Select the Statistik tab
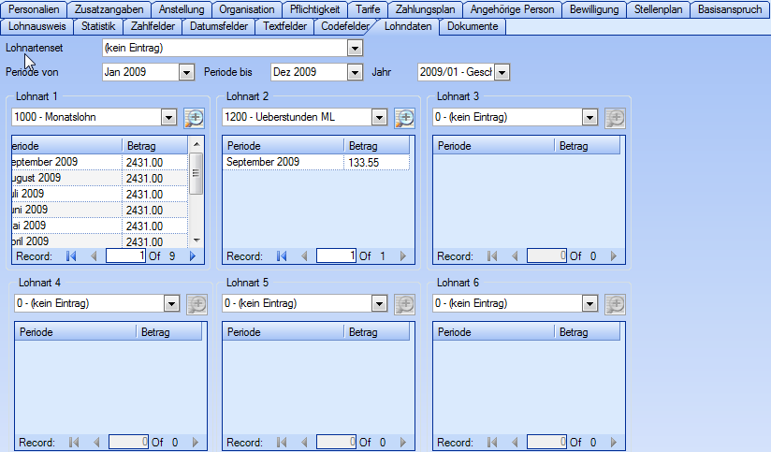771x452 pixels. tap(98, 26)
